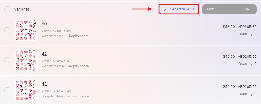Image resolution: width=261 pixels, height=104 pixels.
Task: Open the sticker thumbnail for variant 41
Action: [26, 90]
